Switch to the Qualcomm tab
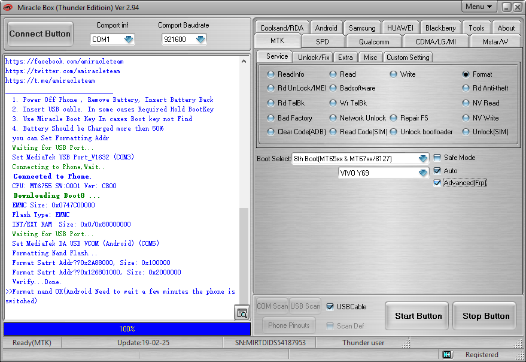 (374, 42)
